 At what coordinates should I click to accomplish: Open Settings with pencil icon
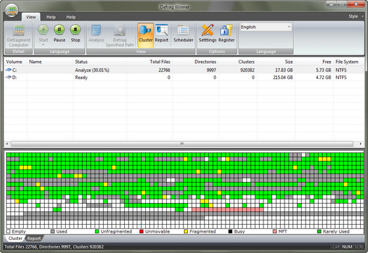tap(208, 30)
